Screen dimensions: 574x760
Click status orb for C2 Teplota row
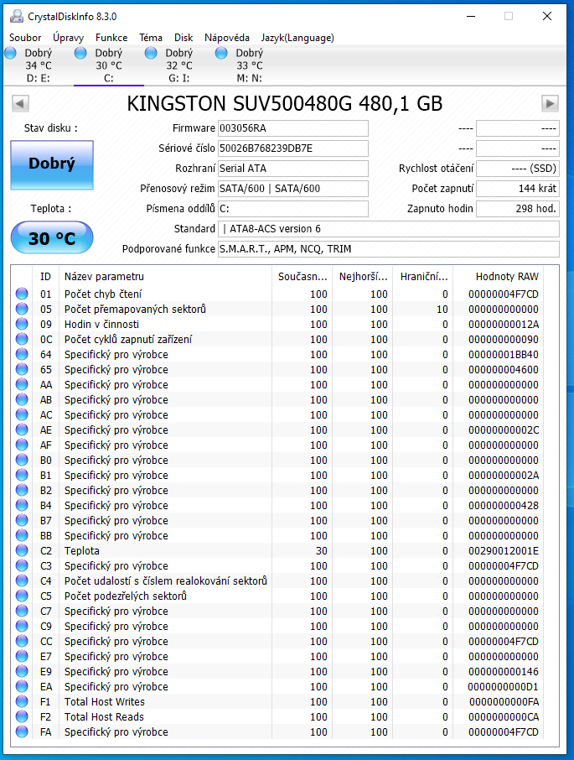pos(22,550)
